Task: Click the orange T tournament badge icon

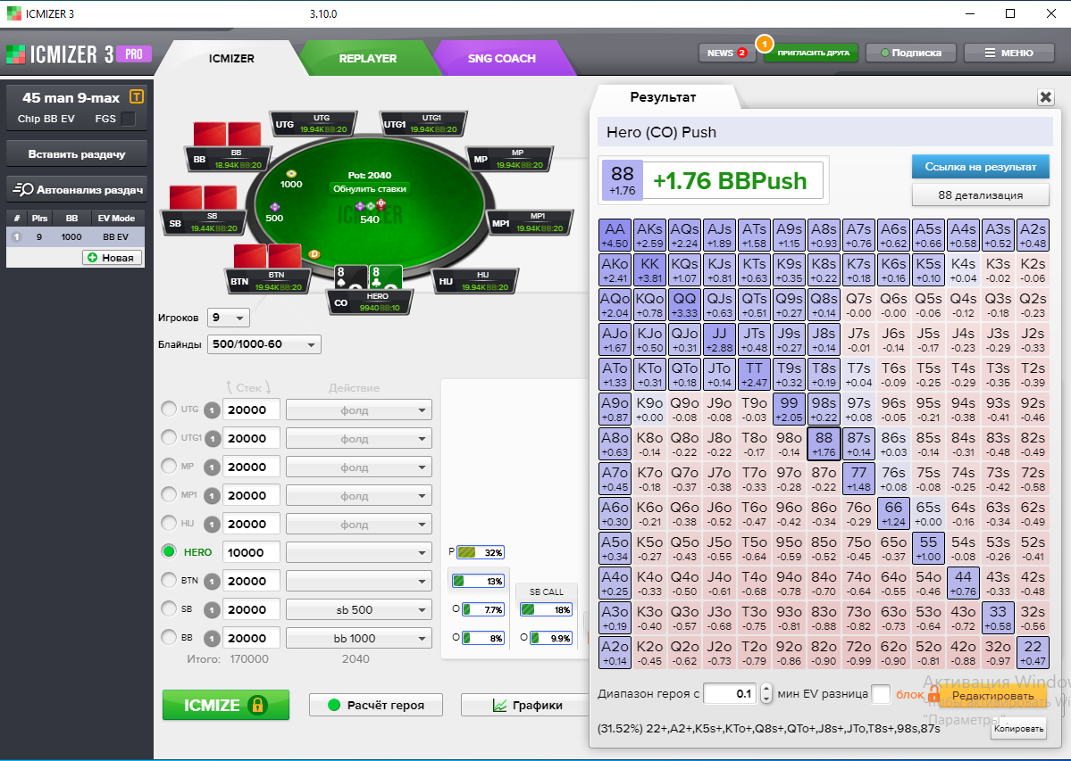Action: click(x=137, y=97)
